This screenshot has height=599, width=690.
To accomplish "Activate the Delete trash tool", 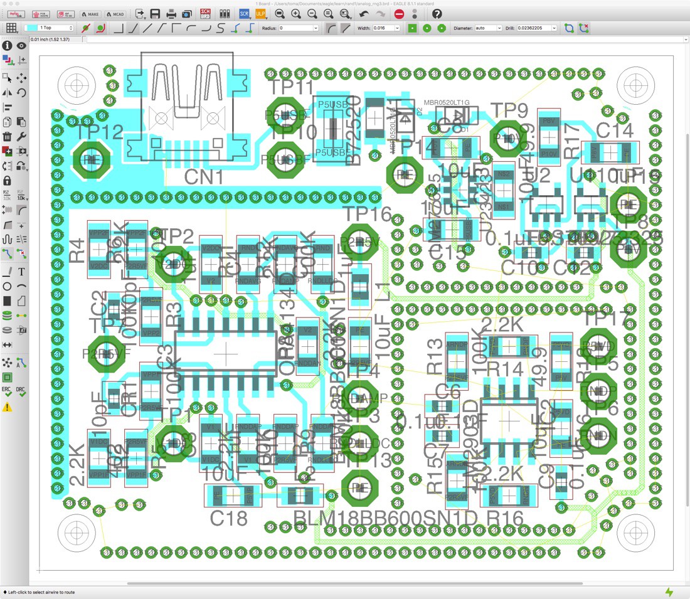I will click(7, 137).
